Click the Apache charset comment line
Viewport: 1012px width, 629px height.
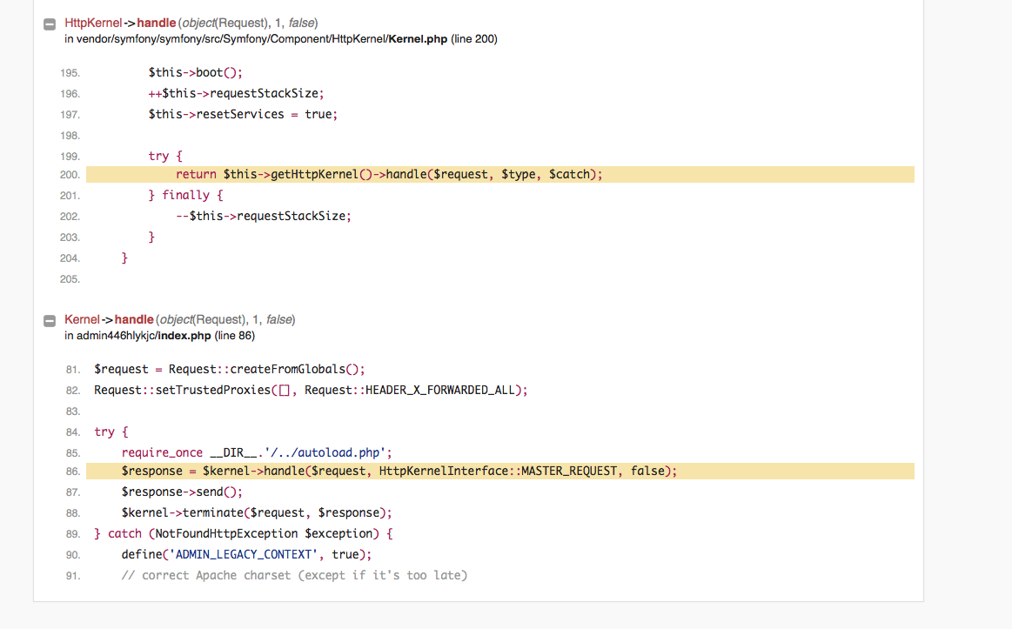click(294, 575)
